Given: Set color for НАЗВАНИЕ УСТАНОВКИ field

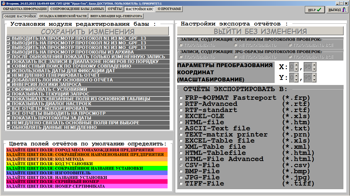Looking at the screenshot, I should tap(87, 177).
